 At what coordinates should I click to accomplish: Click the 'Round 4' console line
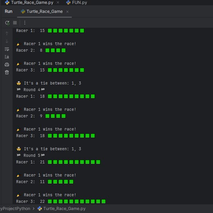31,89
